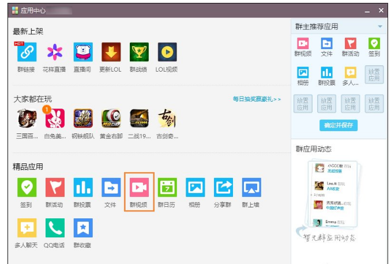Select 群视频 in 群主推荐应用 panel
This screenshot has width=391, height=264.
[303, 43]
